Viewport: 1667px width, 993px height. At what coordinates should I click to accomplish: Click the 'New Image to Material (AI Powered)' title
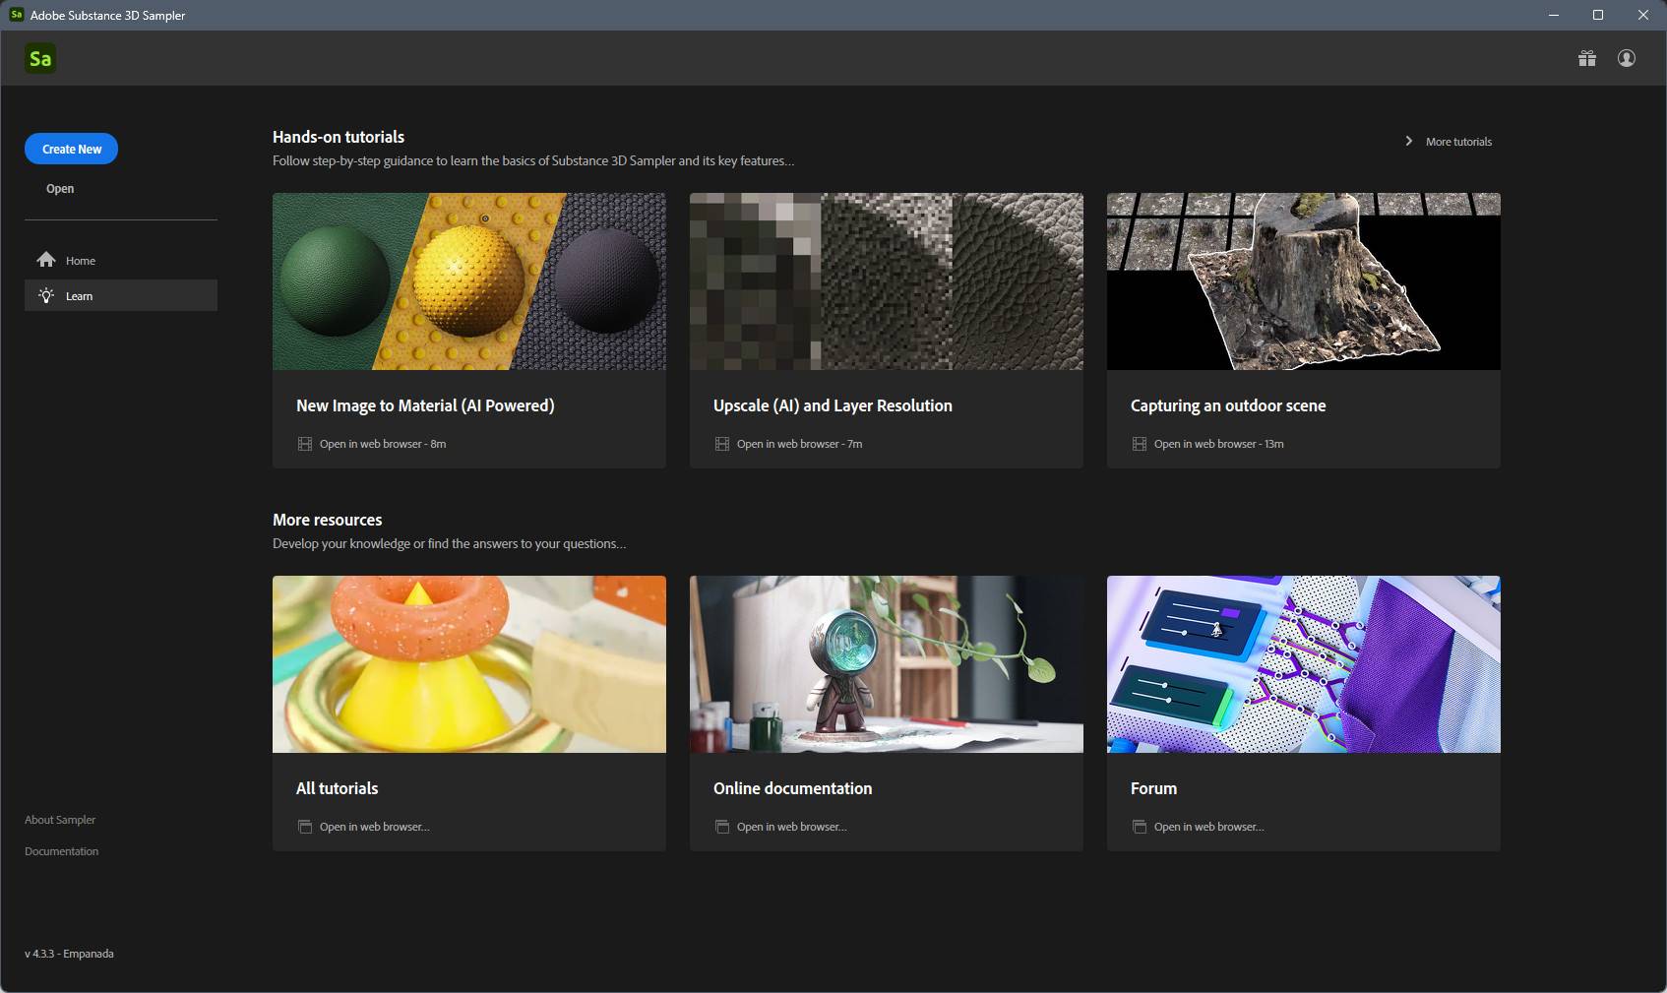click(x=425, y=405)
